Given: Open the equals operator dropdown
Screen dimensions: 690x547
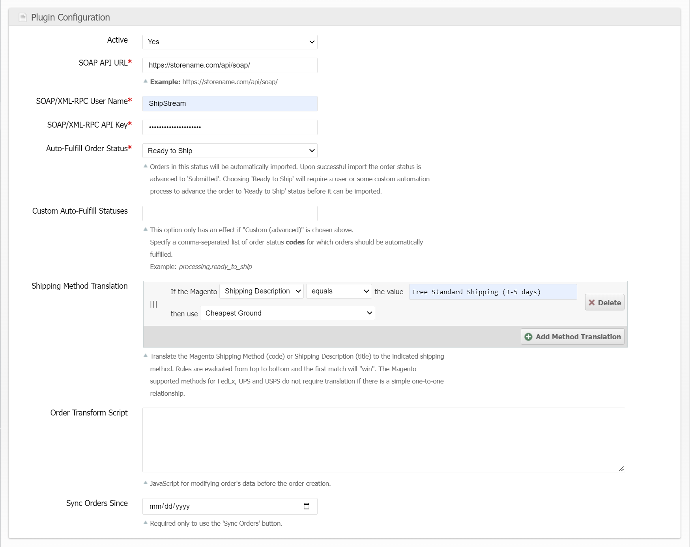Looking at the screenshot, I should click(x=338, y=291).
